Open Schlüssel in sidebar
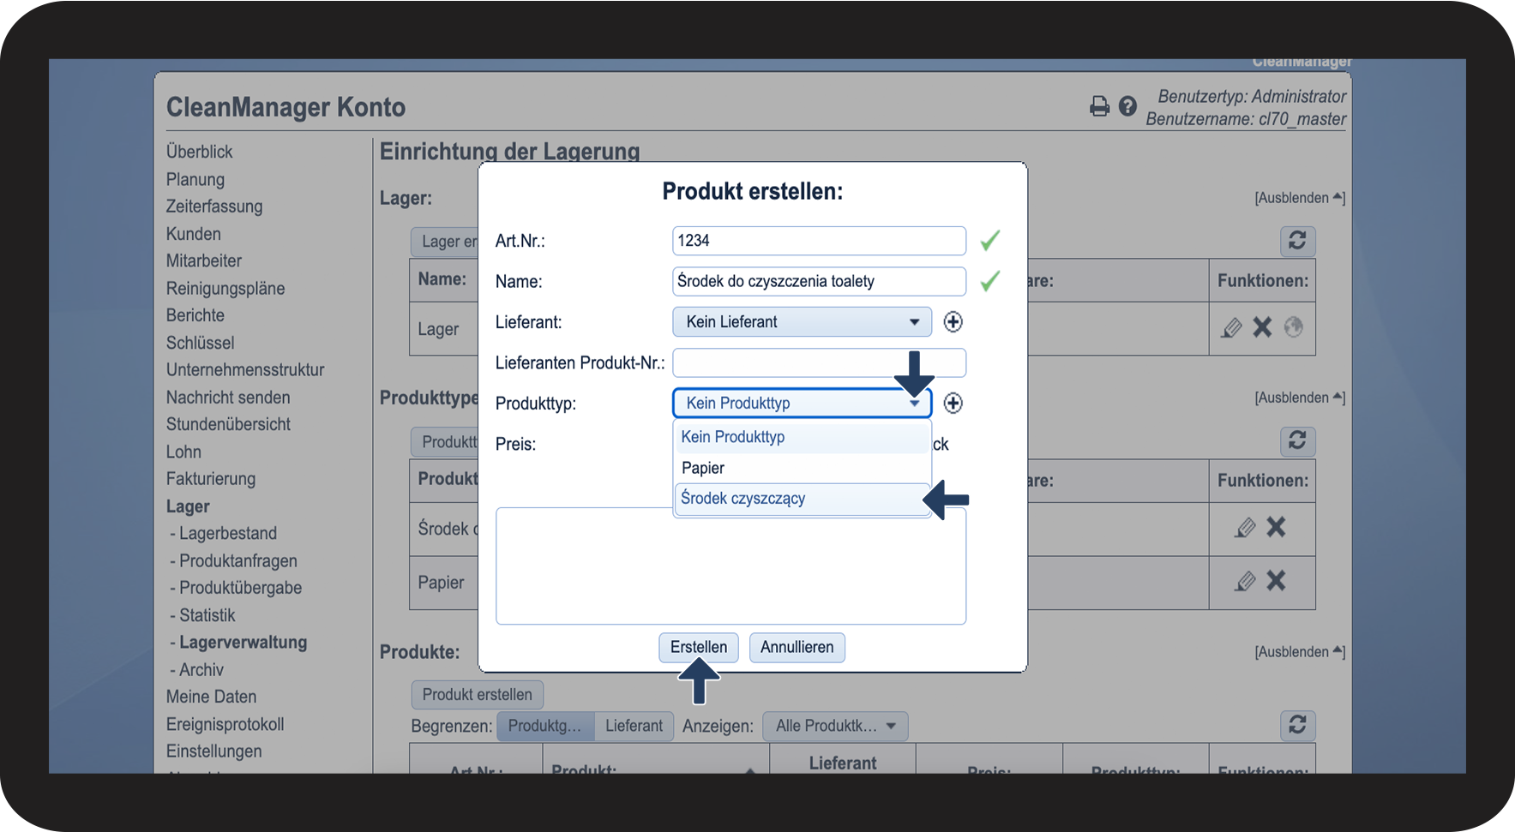Image resolution: width=1515 pixels, height=832 pixels. pyautogui.click(x=201, y=343)
